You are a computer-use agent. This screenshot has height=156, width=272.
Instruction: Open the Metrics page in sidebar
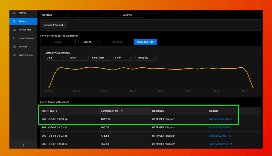pyautogui.click(x=23, y=13)
